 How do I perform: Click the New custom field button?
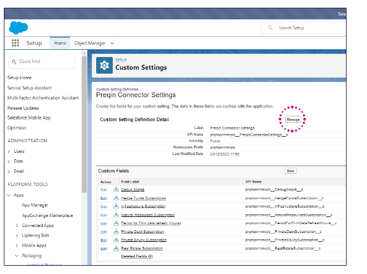[x=291, y=171]
